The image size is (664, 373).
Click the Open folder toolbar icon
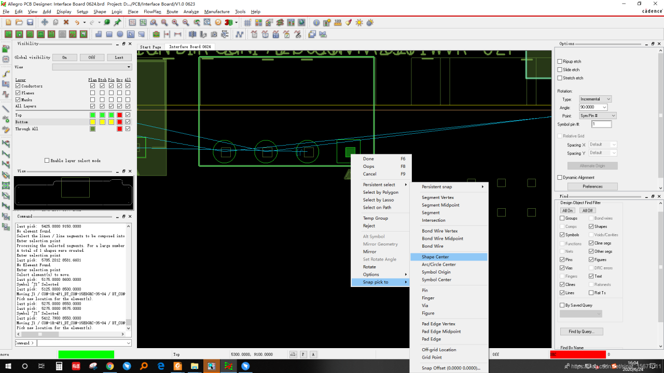point(19,22)
